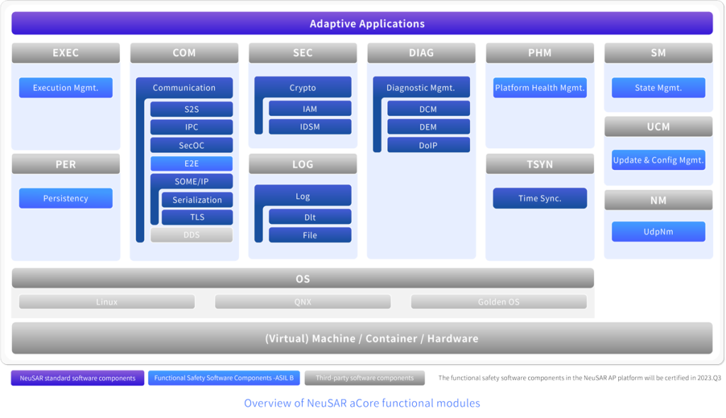
Task: Select the Linux OS box
Action: point(107,302)
